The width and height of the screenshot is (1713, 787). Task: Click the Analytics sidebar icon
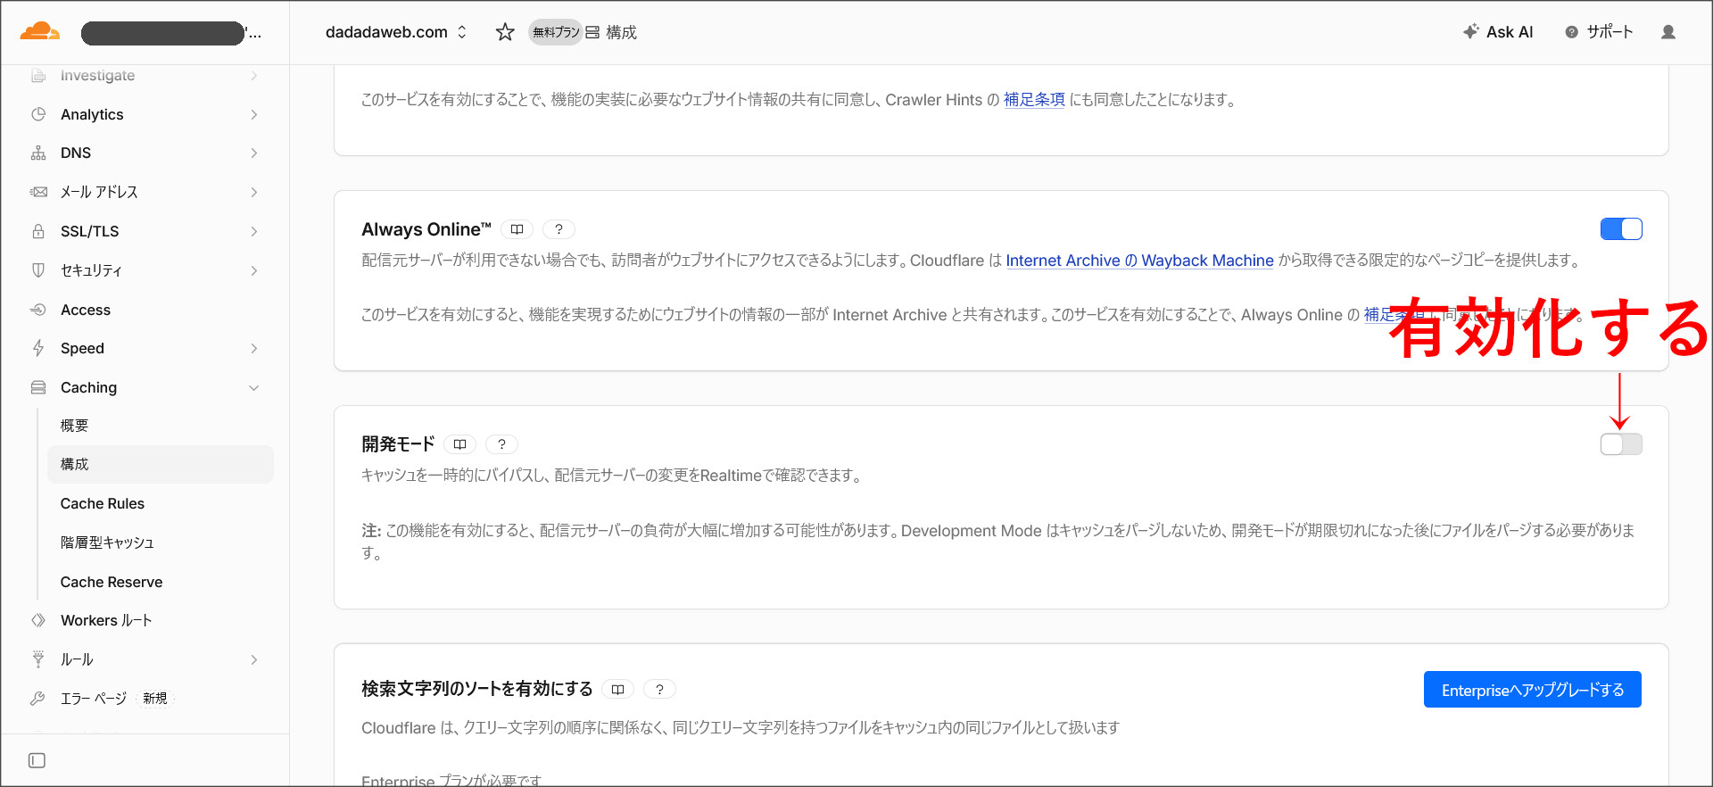point(38,114)
